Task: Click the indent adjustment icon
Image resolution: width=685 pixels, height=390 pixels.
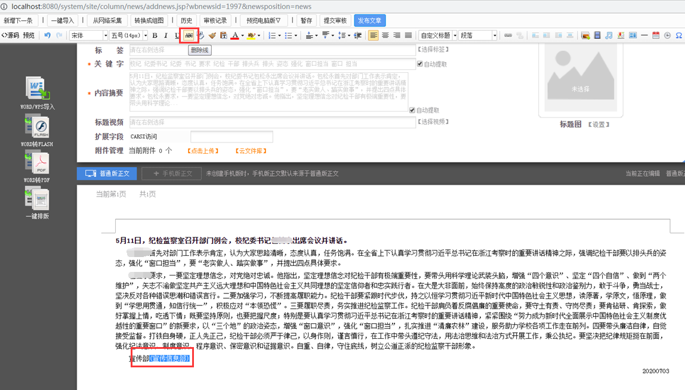Action: (358, 35)
